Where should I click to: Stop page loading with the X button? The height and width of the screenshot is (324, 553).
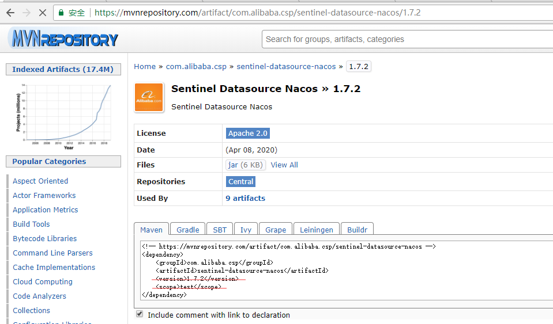[x=43, y=13]
